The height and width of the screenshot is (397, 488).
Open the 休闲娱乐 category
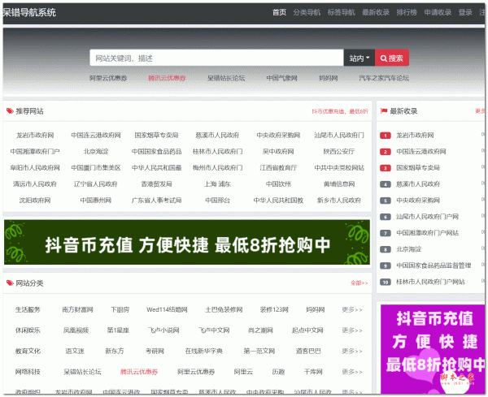(28, 330)
